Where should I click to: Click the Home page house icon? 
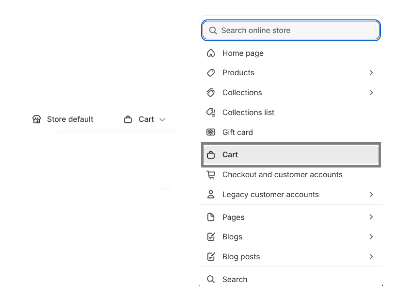tap(211, 53)
